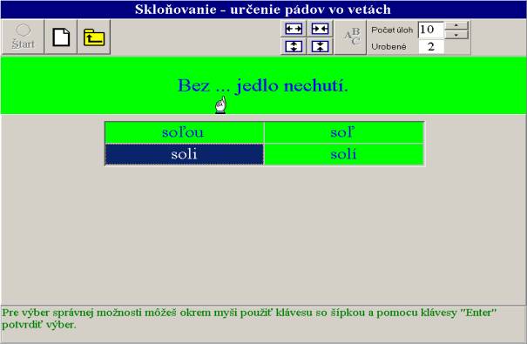The image size is (527, 344).
Task: Click the "Počet úloh" label
Action: click(392, 30)
